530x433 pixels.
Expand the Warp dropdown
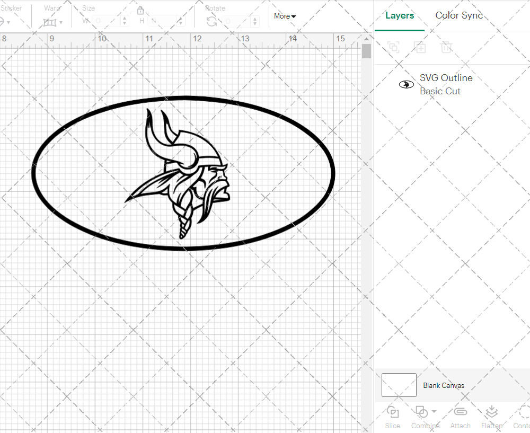pos(61,22)
